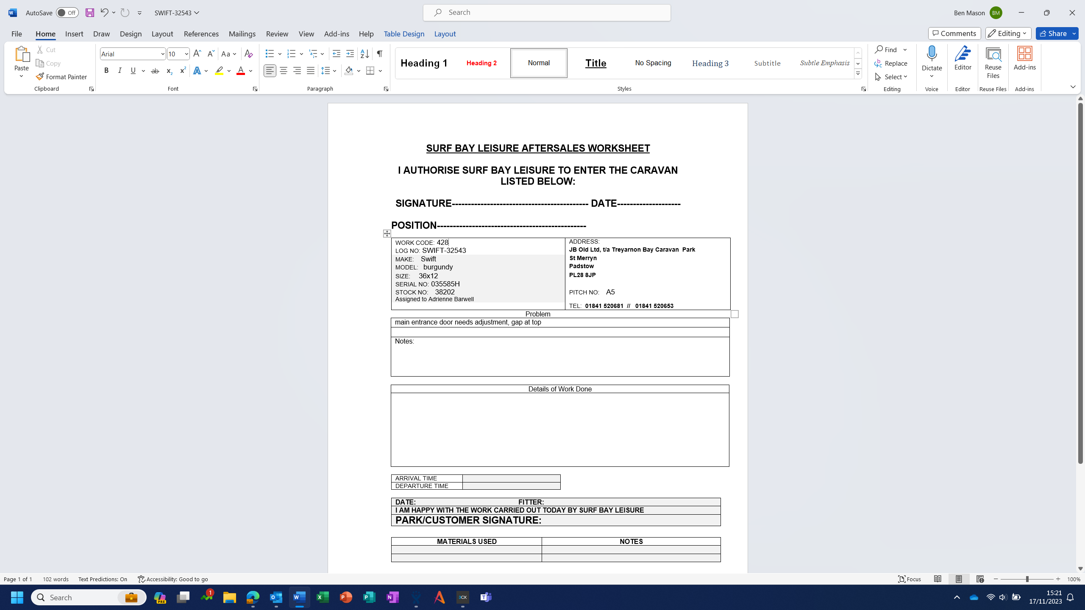Click the Format Painter brush icon

tap(40, 77)
